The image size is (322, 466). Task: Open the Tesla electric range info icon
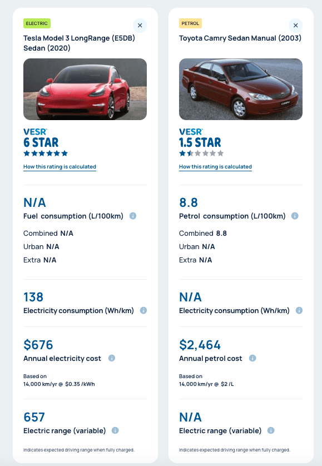click(115, 430)
